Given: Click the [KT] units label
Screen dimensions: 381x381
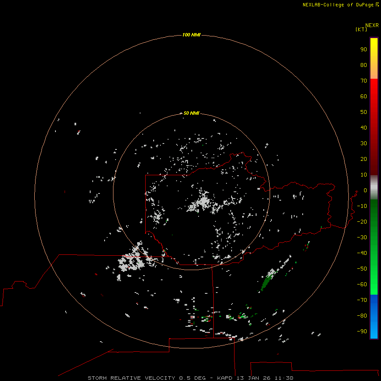Looking at the screenshot, I should tap(361, 29).
